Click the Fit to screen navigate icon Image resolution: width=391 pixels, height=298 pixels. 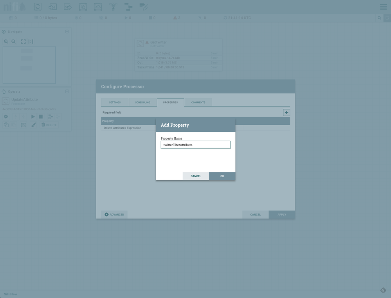(x=23, y=41)
